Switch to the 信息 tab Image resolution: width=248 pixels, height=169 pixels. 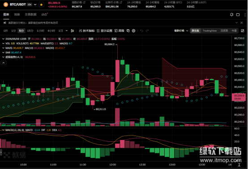click(17, 14)
